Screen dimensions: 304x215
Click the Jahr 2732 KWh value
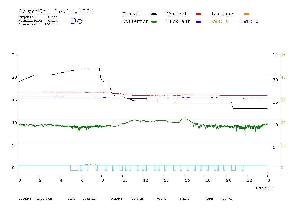click(83, 199)
